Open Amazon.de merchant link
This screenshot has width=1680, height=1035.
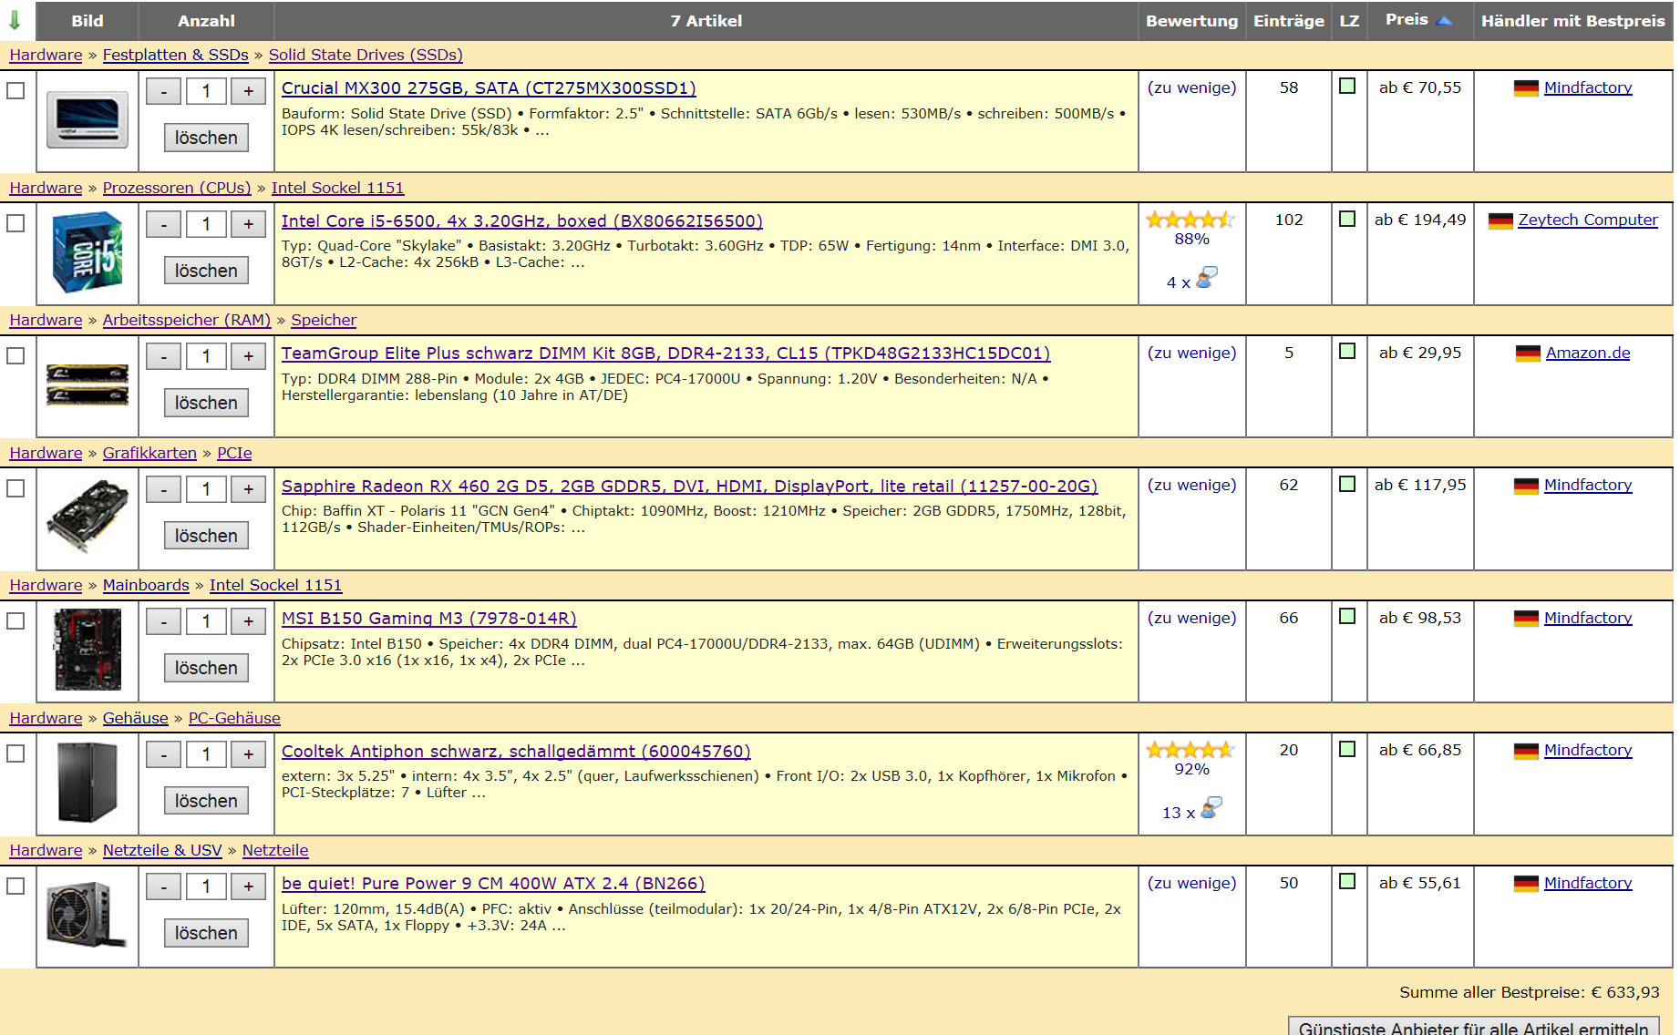1588,353
